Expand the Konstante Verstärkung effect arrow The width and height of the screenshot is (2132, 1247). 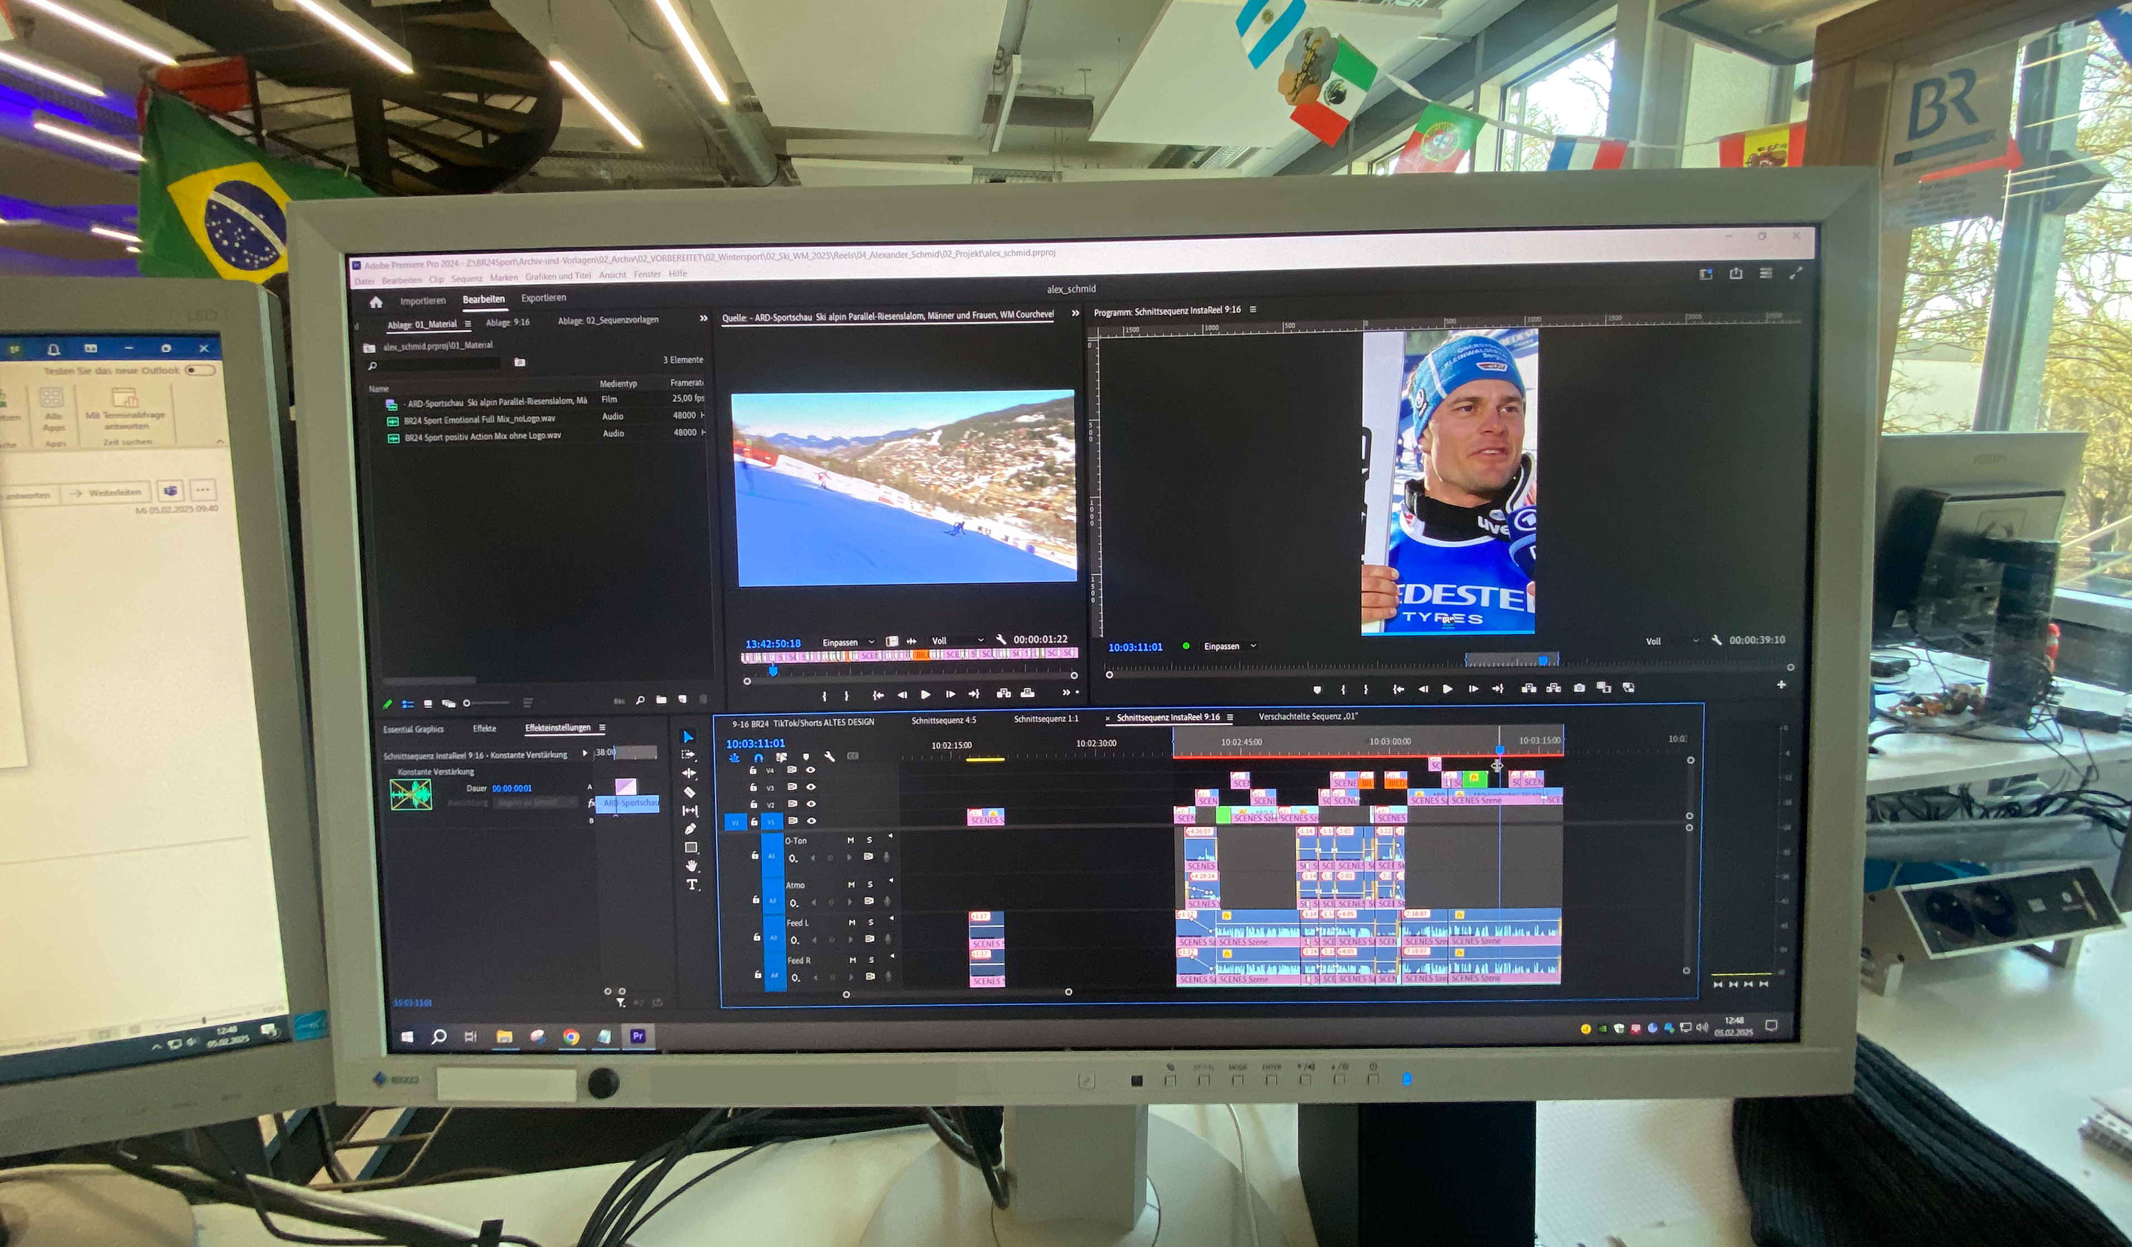click(x=585, y=753)
